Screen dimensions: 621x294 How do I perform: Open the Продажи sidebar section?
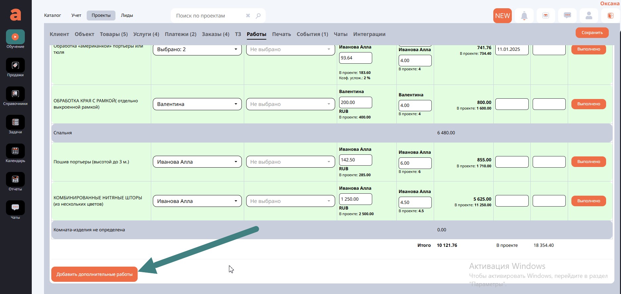pos(15,65)
